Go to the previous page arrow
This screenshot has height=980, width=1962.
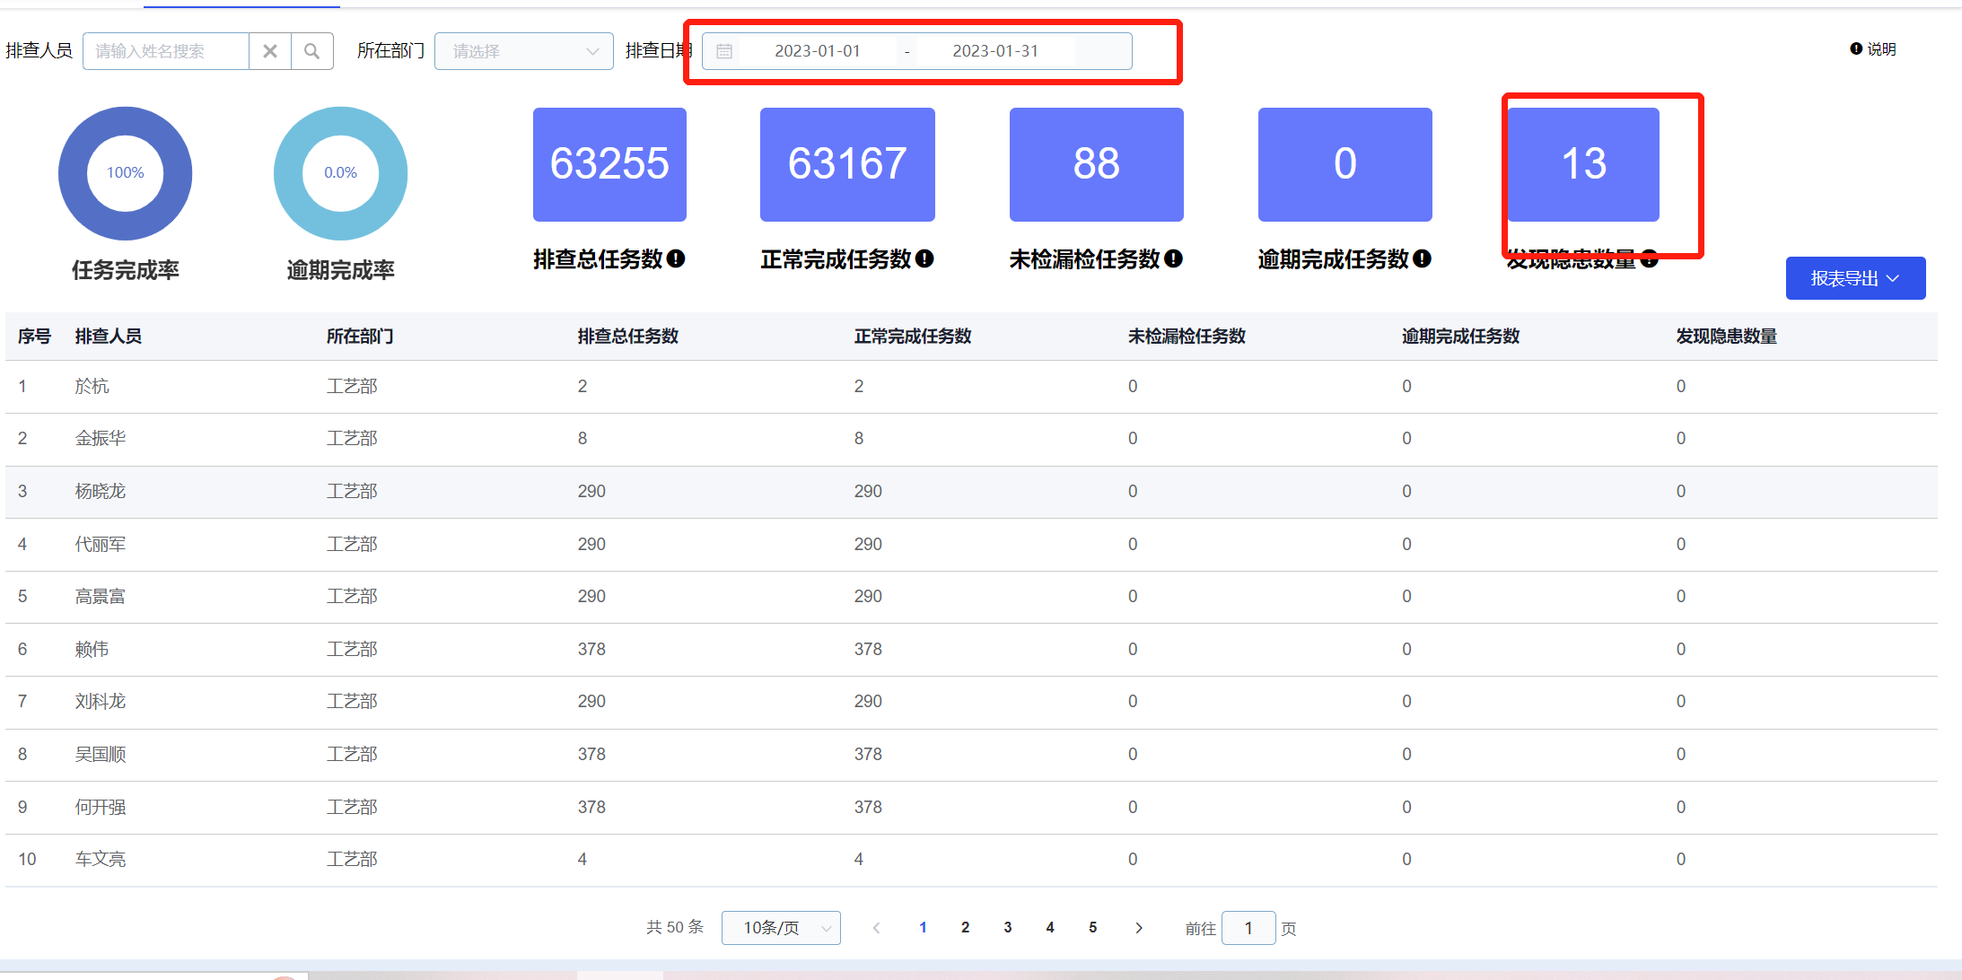[x=876, y=928]
